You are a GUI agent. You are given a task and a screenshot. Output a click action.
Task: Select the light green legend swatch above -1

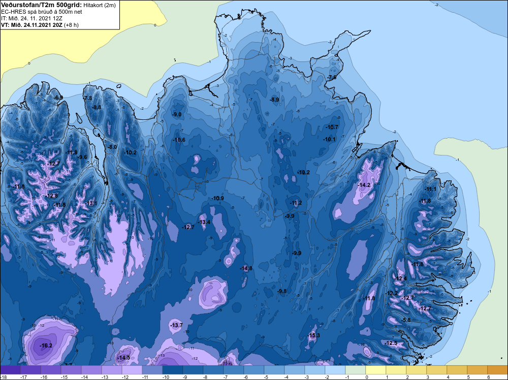356,370
